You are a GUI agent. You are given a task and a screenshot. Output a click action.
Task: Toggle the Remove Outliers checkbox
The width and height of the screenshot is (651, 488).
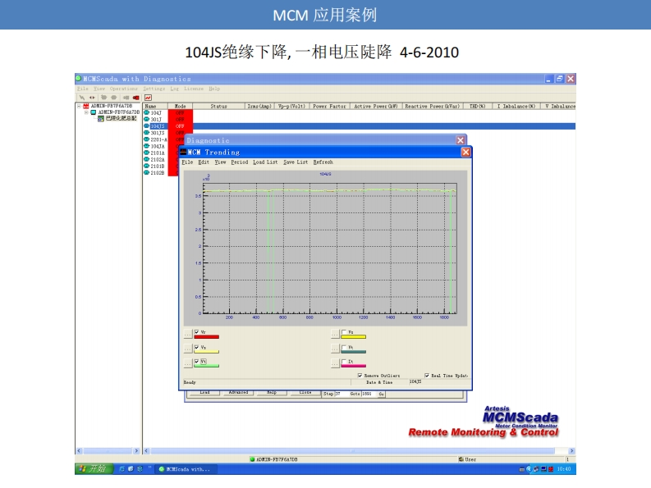pyautogui.click(x=360, y=375)
